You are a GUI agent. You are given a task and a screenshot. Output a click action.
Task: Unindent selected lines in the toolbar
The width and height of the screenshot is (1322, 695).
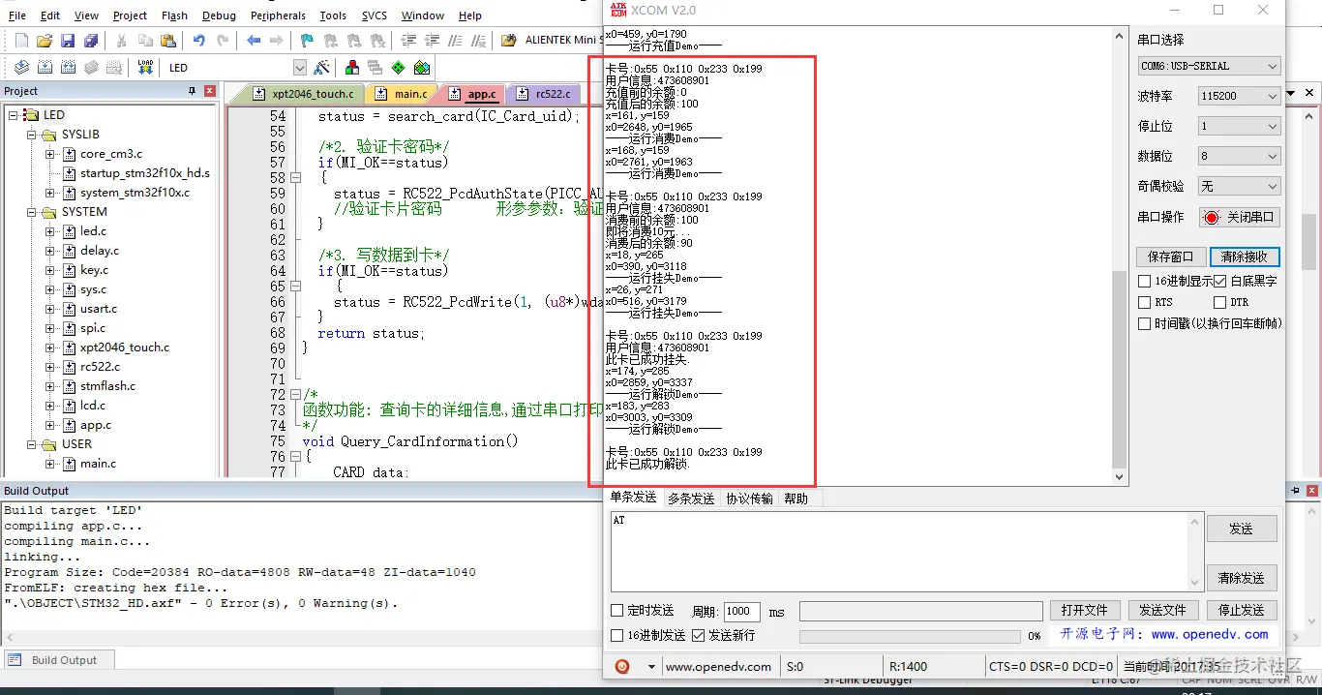point(432,41)
